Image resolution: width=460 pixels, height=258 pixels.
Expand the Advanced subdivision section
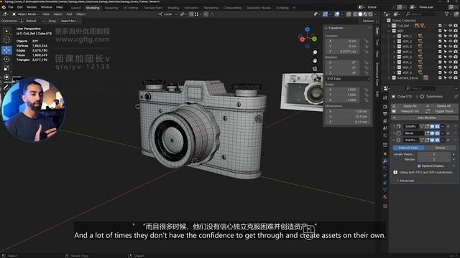(x=405, y=181)
